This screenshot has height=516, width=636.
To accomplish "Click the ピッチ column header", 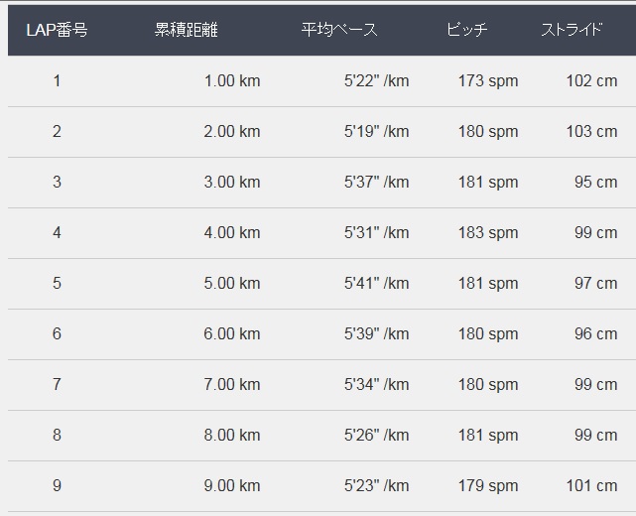I will pos(467,30).
